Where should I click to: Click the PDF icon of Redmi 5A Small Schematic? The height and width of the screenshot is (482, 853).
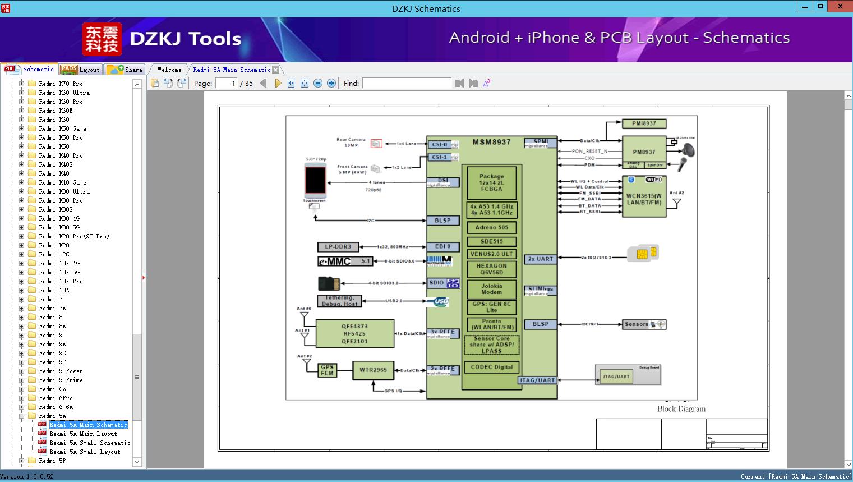pos(42,443)
